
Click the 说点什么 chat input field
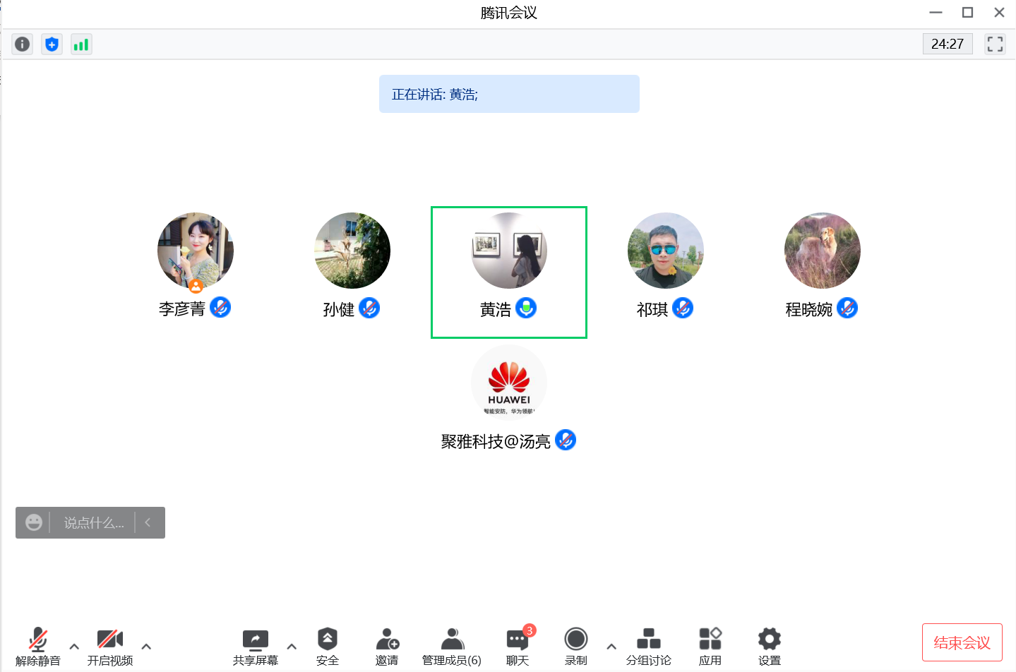93,523
